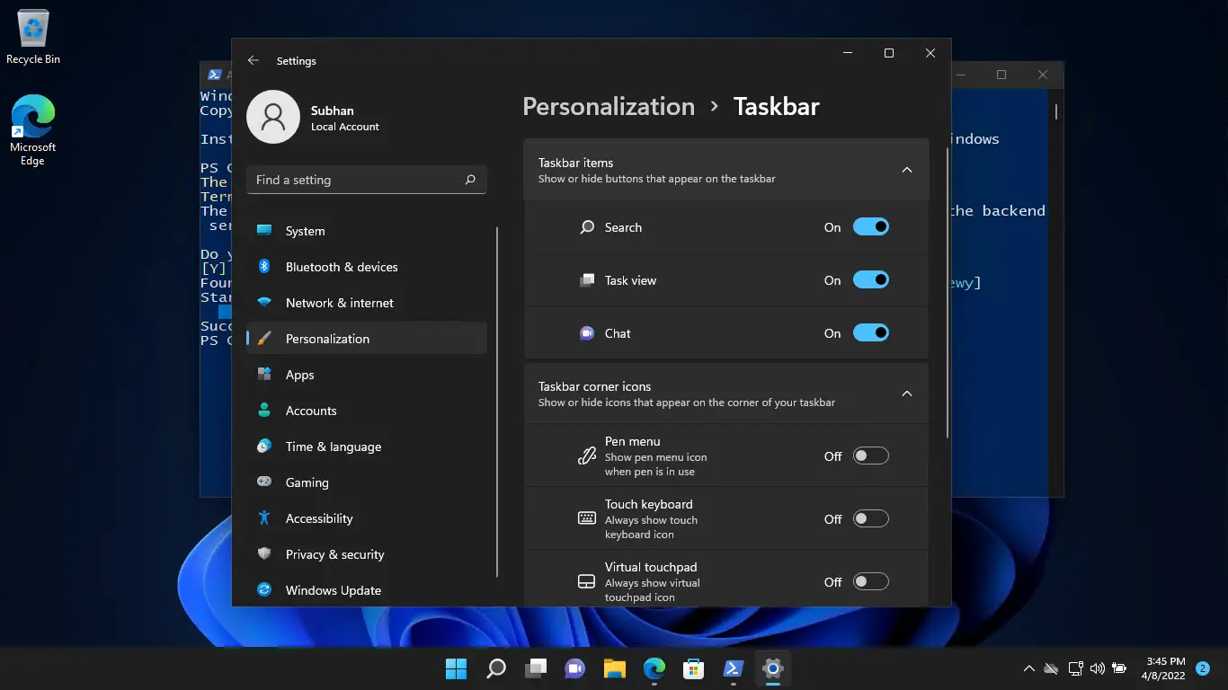Click the Taskbar items section header text
This screenshot has height=690, width=1228.
[575, 163]
